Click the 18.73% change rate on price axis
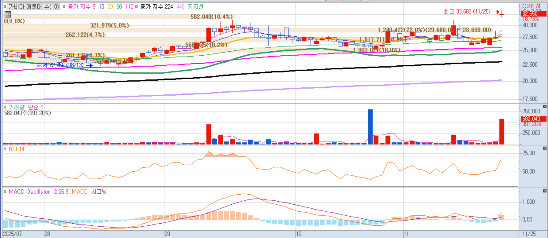The height and width of the screenshot is (238, 548). click(x=531, y=19)
